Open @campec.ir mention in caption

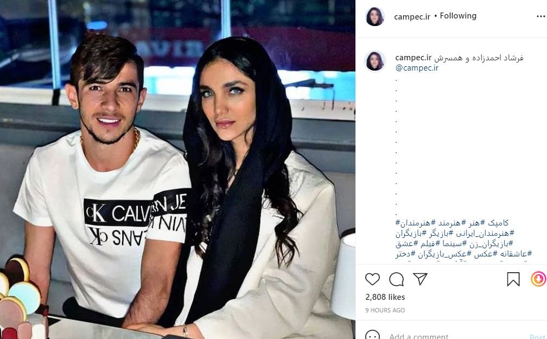[417, 68]
